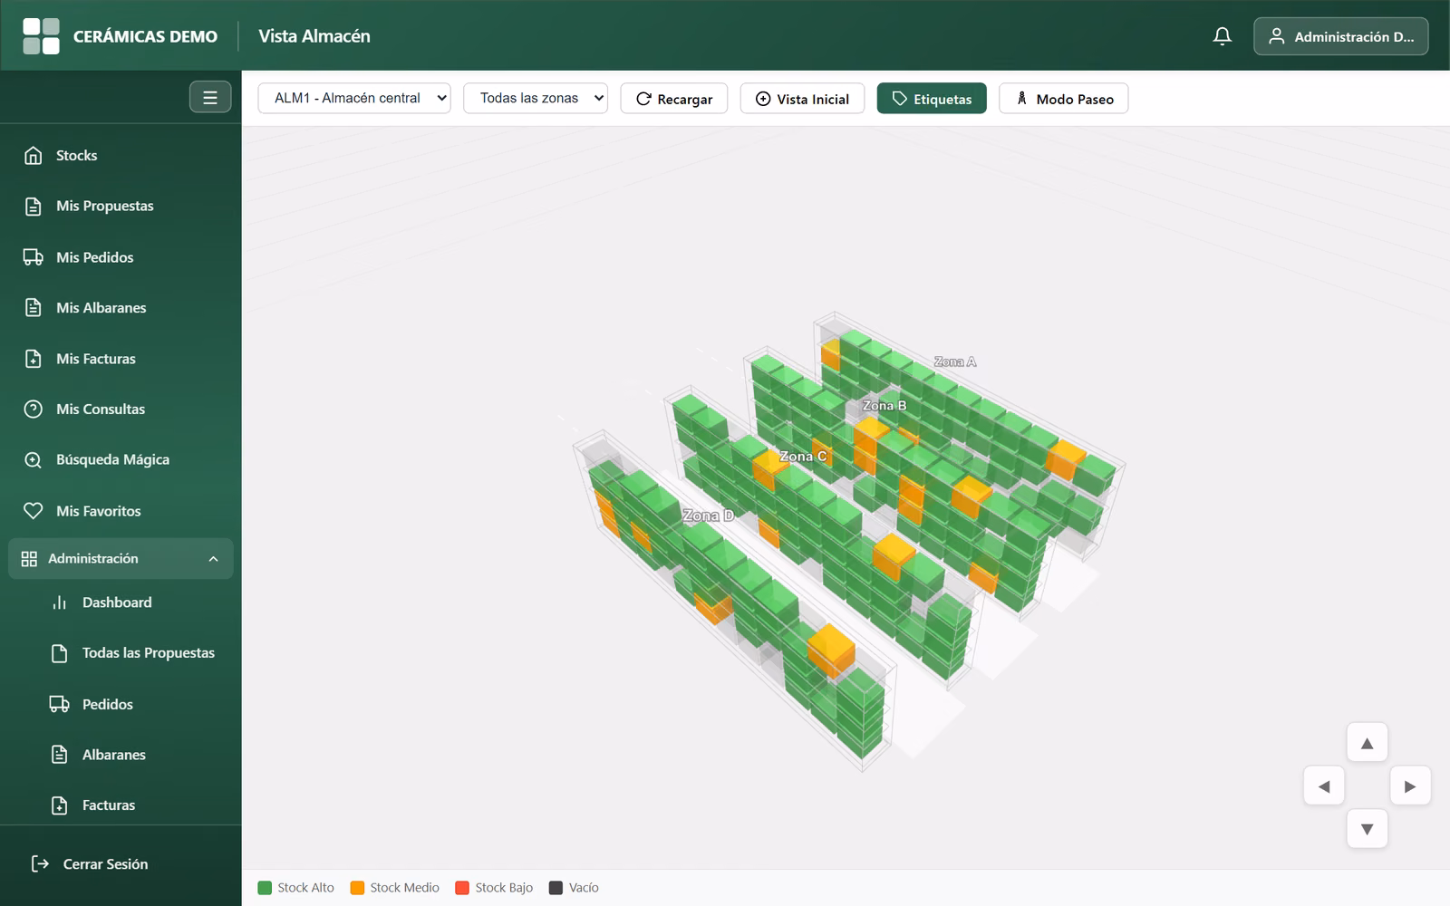
Task: Toggle the Etiquetas labels button
Action: coord(932,99)
